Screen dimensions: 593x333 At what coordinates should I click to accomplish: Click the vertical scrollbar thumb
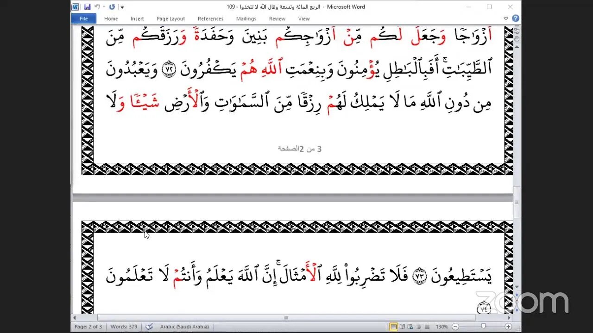coord(517,202)
